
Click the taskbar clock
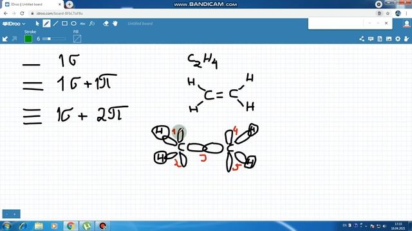398,227
